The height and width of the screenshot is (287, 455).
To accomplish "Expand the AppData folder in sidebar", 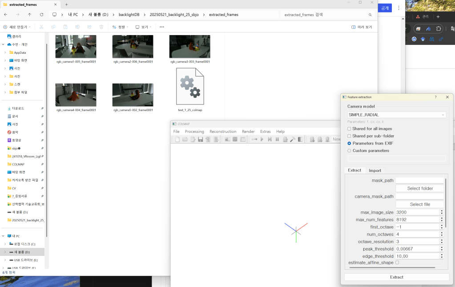I will [5, 52].
